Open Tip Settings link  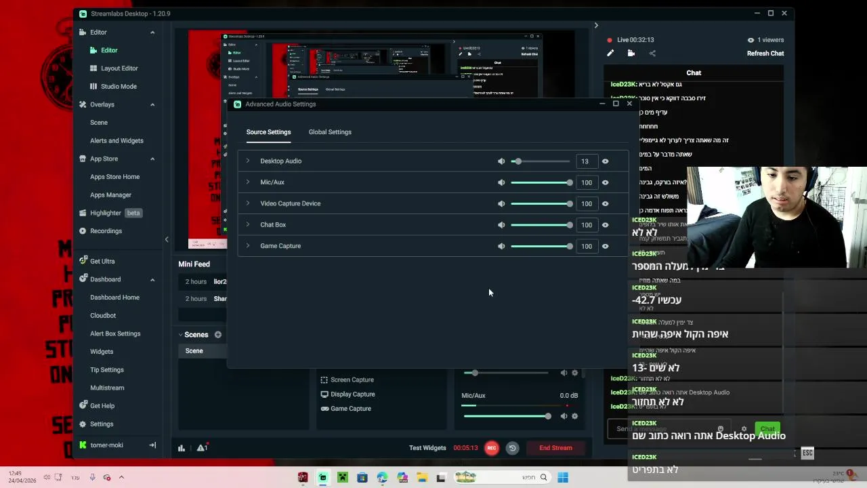pos(107,370)
